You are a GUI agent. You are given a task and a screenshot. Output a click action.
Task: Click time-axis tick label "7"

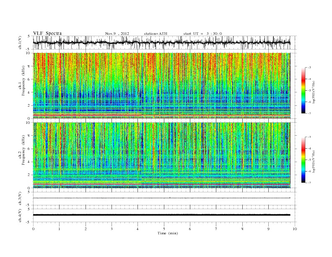pyautogui.click(x=216, y=229)
